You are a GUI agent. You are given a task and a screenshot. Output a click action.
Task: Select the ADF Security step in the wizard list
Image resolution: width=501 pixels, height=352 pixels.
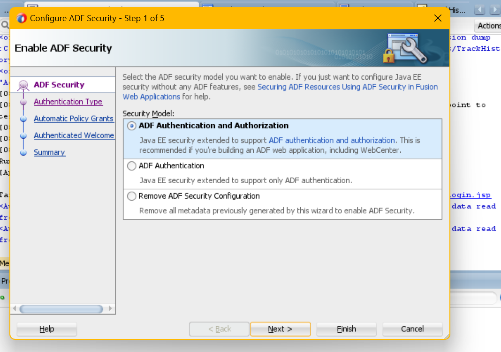[x=59, y=84]
